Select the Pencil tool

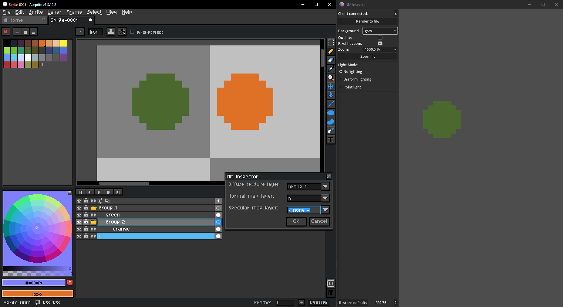tap(331, 51)
